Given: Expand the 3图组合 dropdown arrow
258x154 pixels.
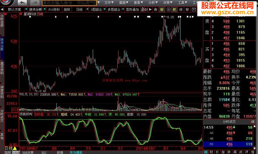Looking at the screenshot, I should 104,10.
